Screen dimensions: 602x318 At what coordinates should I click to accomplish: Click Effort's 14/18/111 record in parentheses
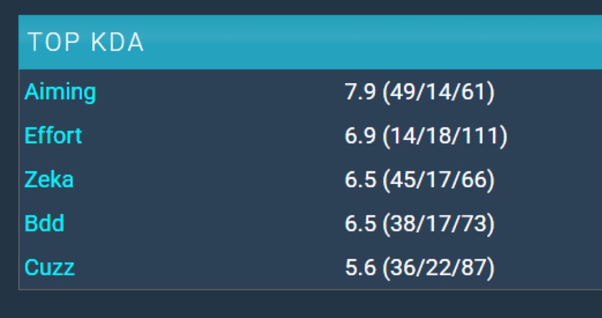pyautogui.click(x=444, y=136)
